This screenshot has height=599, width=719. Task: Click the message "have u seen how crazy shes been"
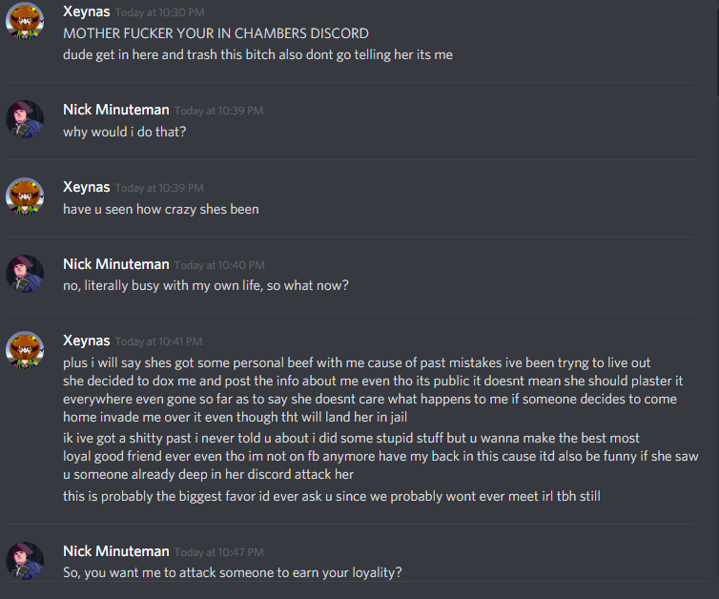point(161,209)
